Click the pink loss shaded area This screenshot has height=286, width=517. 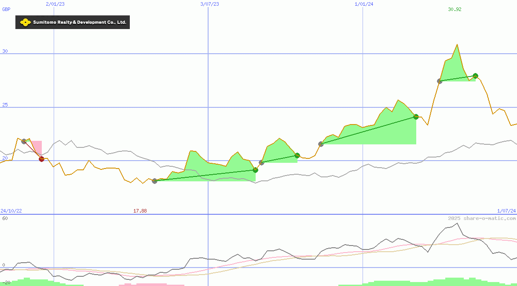click(37, 147)
